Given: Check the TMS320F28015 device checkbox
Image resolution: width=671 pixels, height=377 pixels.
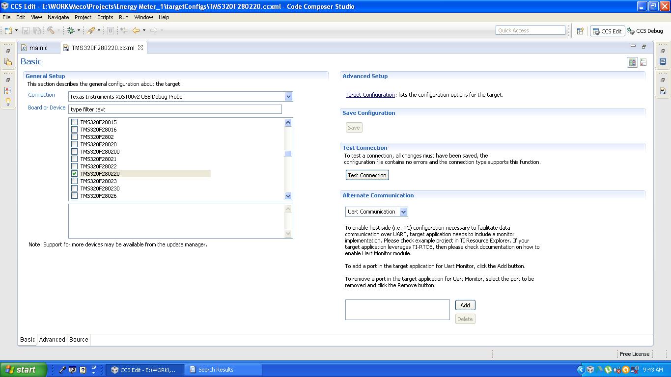Looking at the screenshot, I should click(75, 122).
